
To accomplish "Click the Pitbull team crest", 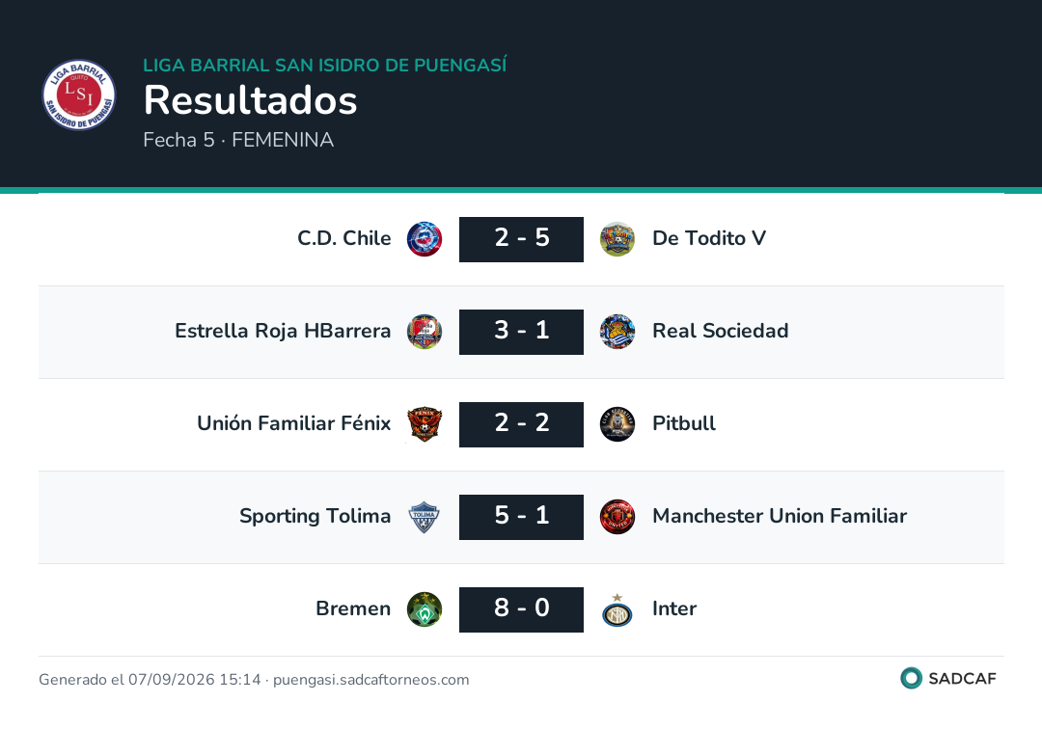I will (x=617, y=424).
